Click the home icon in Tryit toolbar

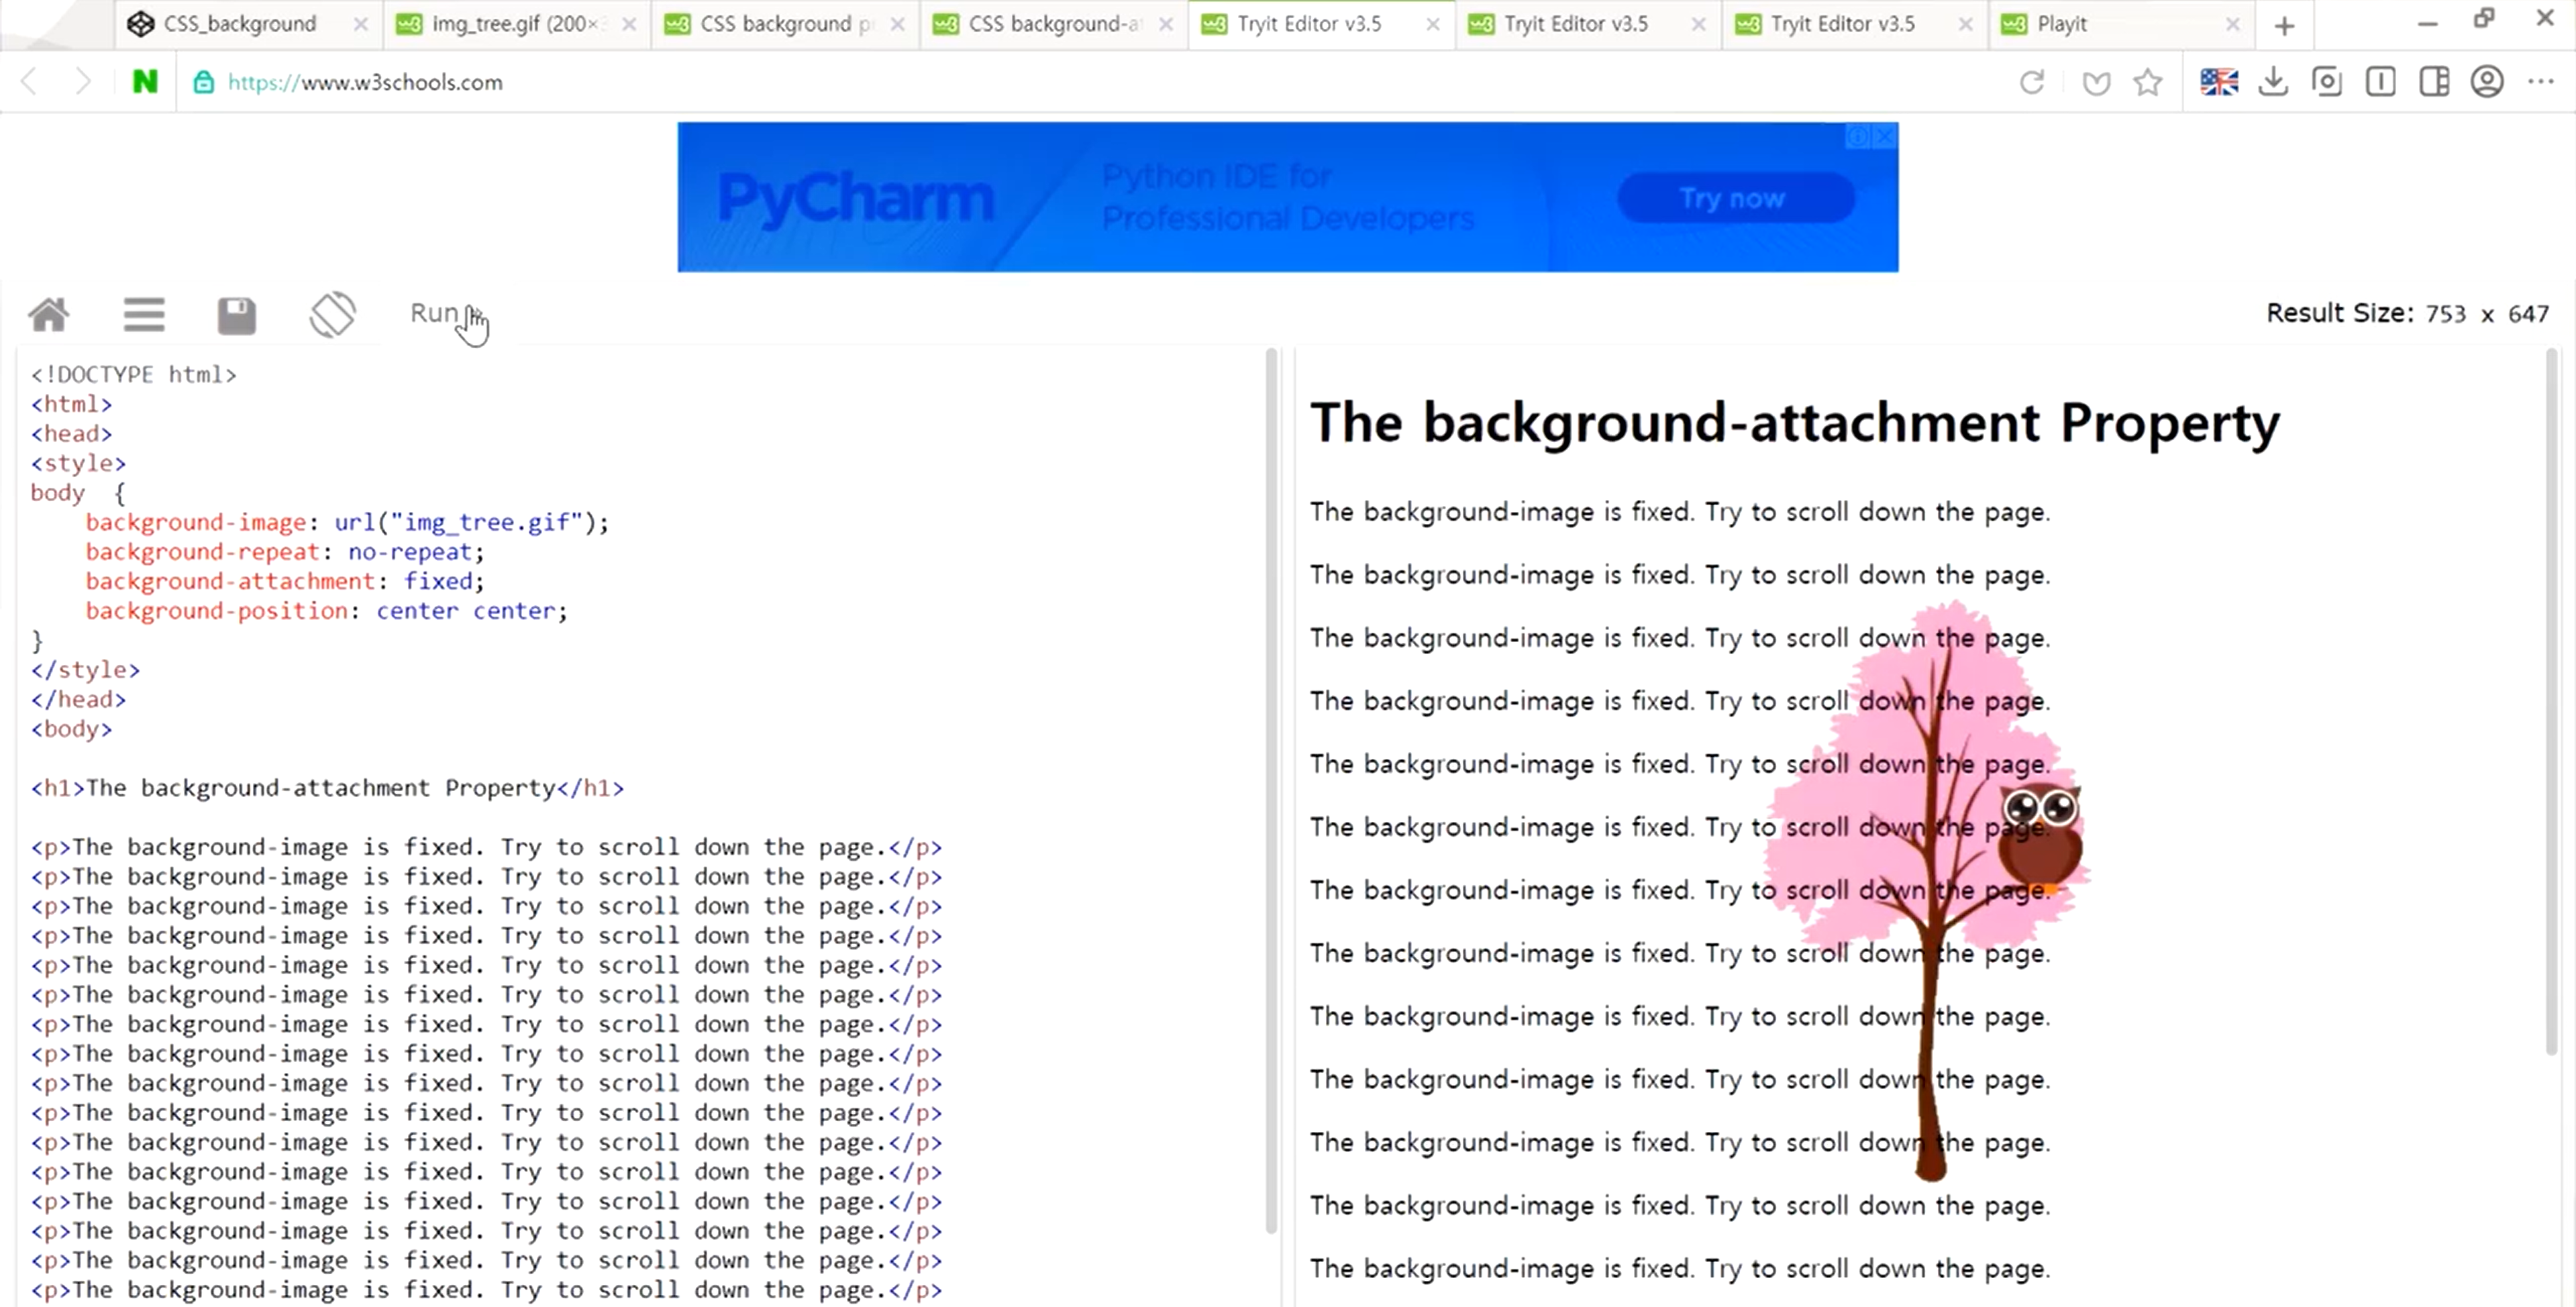(48, 315)
